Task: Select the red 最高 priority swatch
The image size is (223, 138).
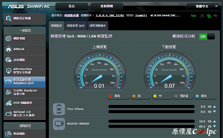Action: [110, 96]
